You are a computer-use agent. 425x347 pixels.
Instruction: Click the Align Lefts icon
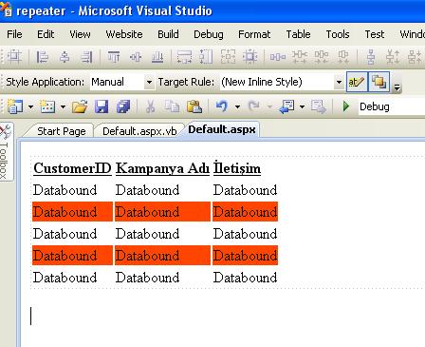tap(43, 57)
